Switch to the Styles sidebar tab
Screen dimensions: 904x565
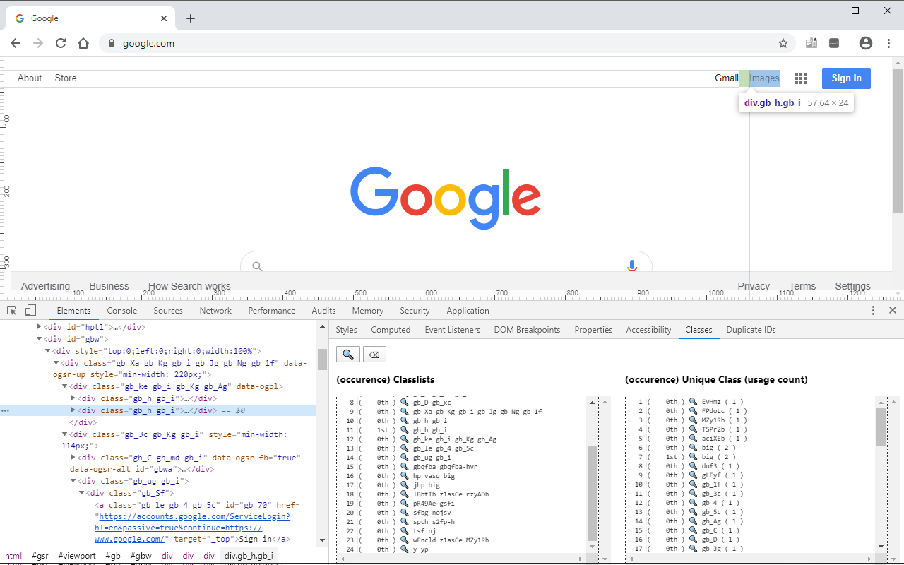click(x=346, y=330)
